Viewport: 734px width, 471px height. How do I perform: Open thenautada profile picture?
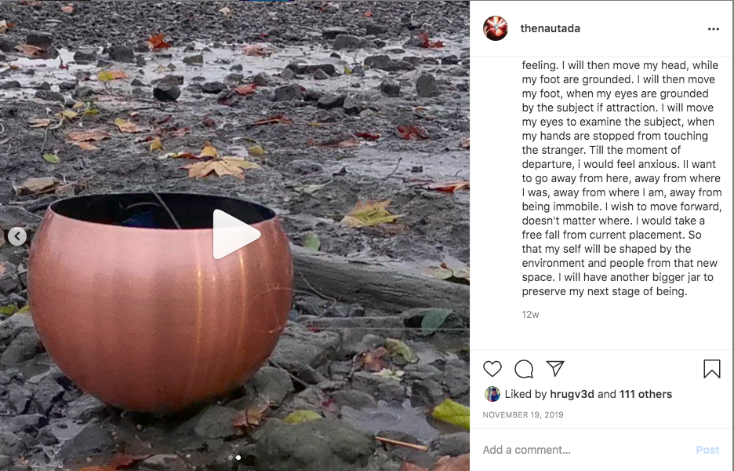click(x=496, y=28)
